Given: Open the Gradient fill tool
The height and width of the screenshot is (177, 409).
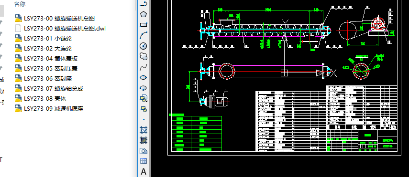Looking at the screenshot, I should click(144, 140).
